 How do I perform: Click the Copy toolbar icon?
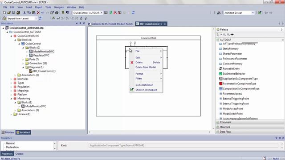coord(29,13)
